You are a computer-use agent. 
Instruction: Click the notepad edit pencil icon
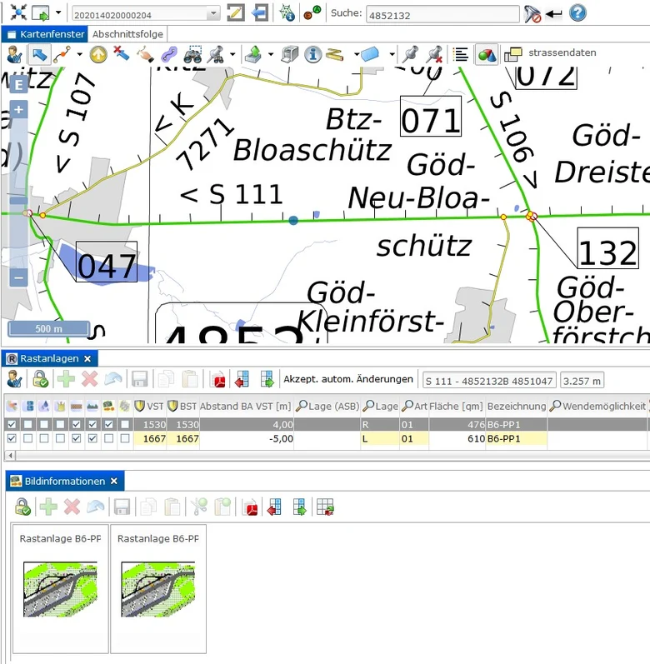pyautogui.click(x=236, y=12)
